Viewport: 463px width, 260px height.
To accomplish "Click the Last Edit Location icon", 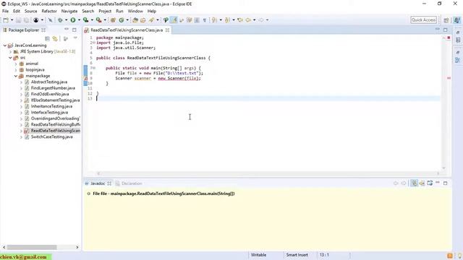I will click(240, 20).
